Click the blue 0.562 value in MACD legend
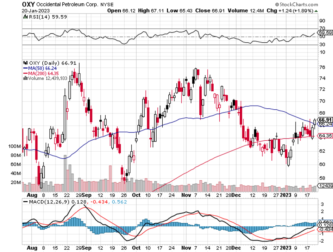 tap(119, 202)
